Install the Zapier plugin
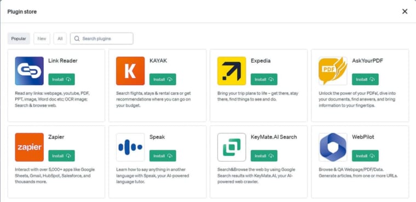The height and width of the screenshot is (202, 416). (61, 156)
